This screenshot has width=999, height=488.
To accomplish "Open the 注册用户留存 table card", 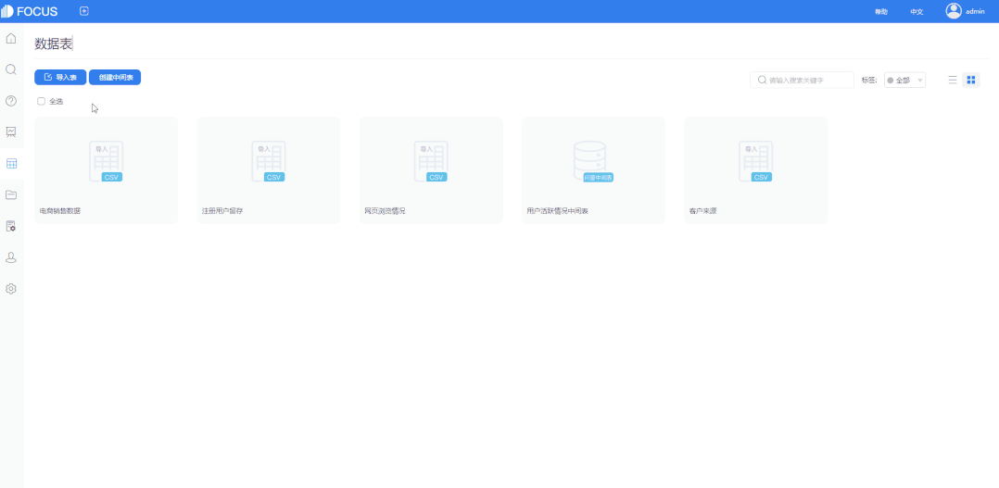I will [269, 170].
